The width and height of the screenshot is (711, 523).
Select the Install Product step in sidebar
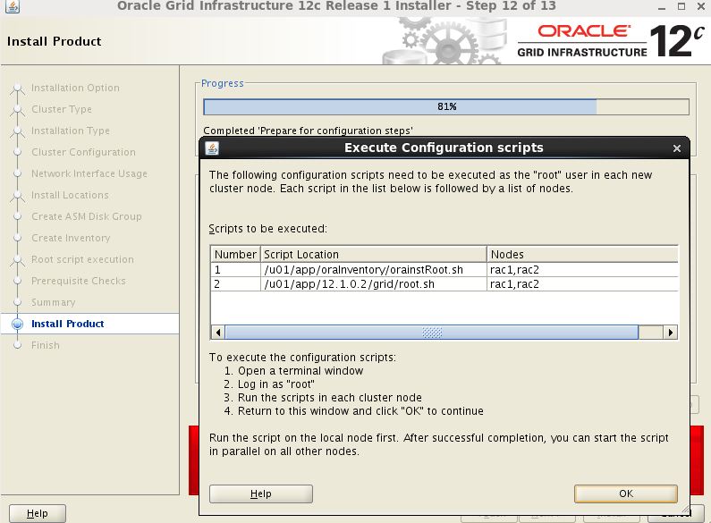[67, 324]
